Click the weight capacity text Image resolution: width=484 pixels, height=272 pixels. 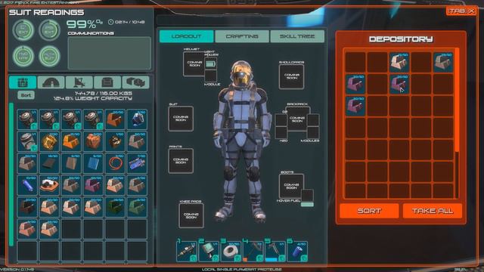click(x=93, y=98)
